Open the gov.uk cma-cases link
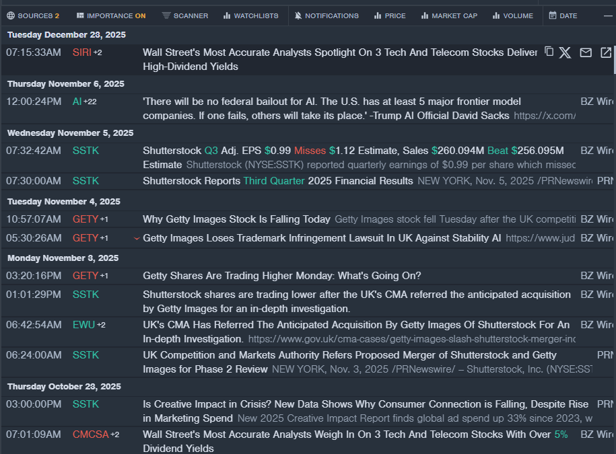The image size is (616, 454). pyautogui.click(x=412, y=339)
